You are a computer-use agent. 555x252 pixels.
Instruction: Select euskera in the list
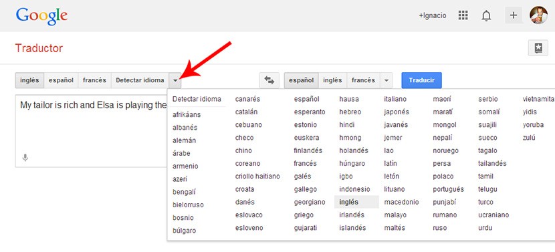click(306, 138)
